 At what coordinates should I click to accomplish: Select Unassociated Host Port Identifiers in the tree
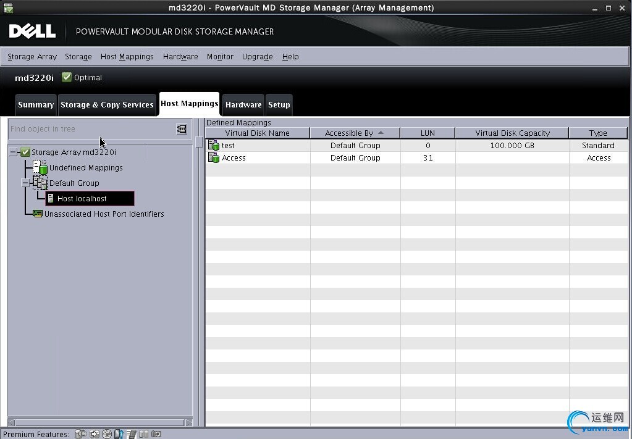[x=104, y=214]
